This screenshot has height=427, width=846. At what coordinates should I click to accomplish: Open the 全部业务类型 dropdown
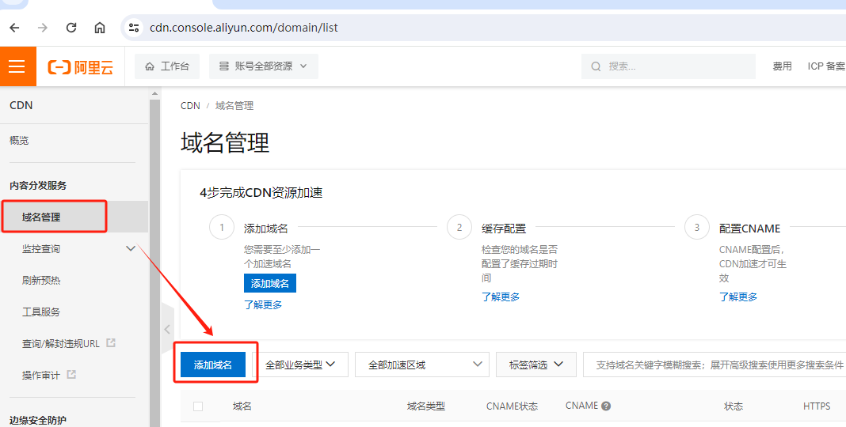click(300, 365)
